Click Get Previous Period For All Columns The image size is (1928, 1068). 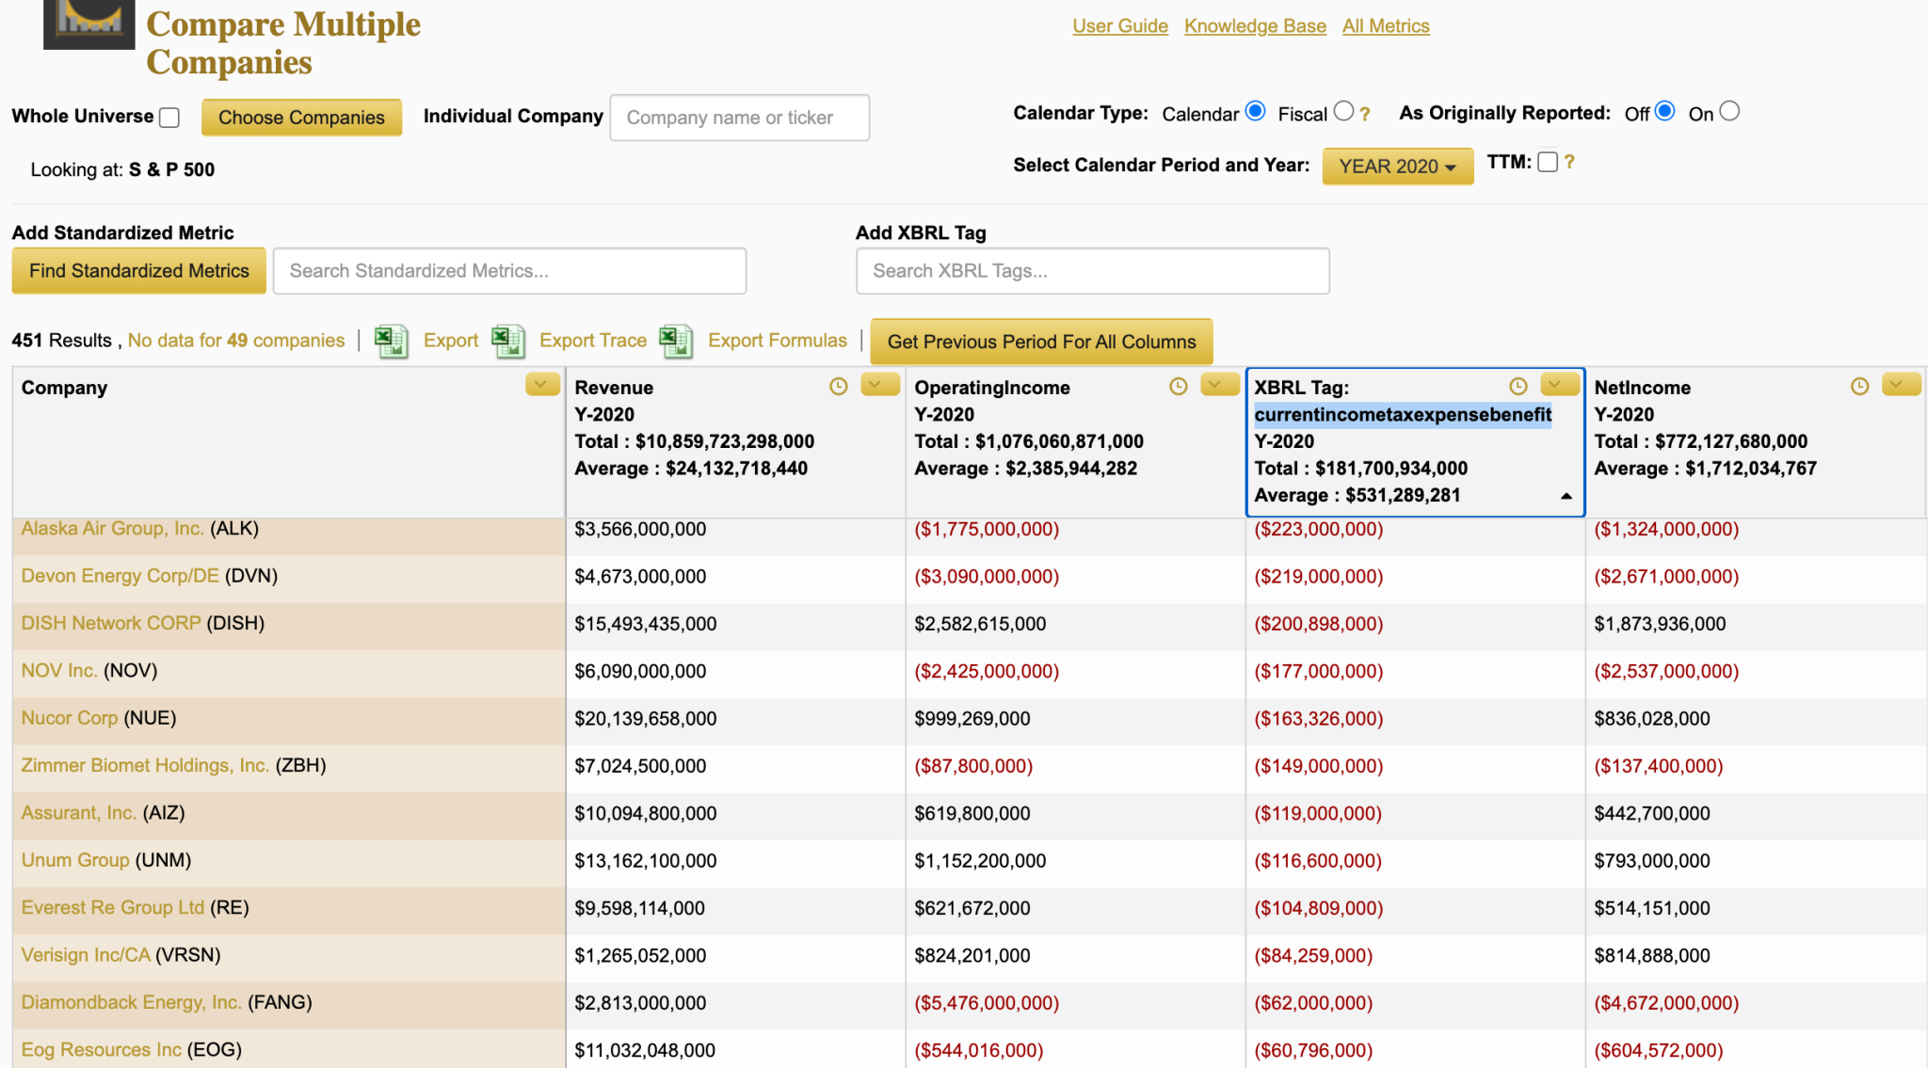tap(1041, 342)
